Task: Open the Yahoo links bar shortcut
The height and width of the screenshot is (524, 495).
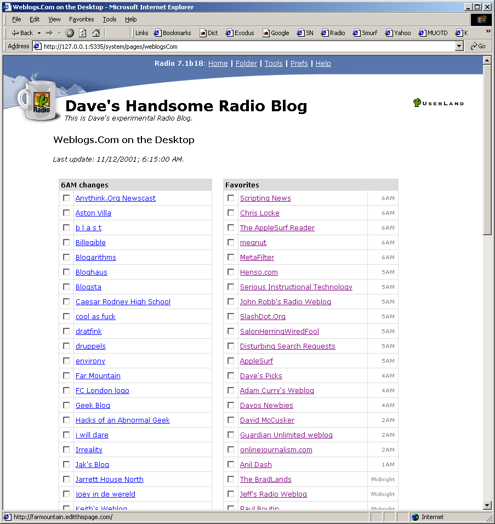Action: [x=398, y=33]
